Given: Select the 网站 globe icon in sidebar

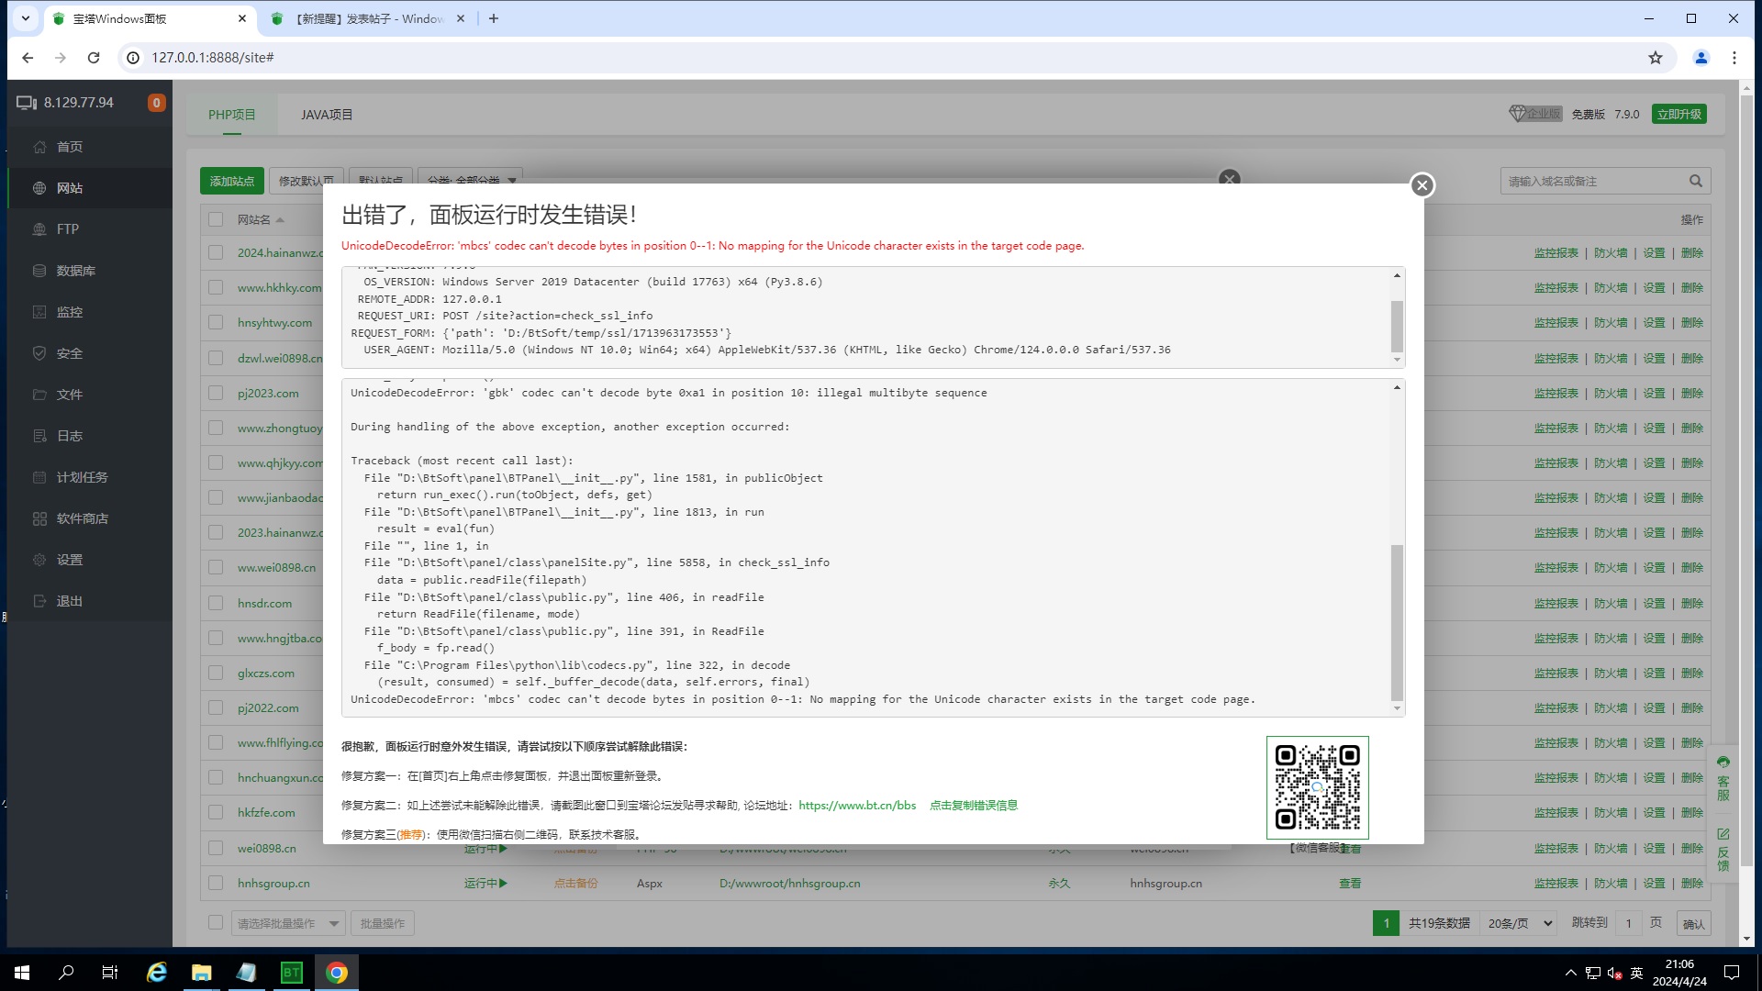Looking at the screenshot, I should 39,188.
